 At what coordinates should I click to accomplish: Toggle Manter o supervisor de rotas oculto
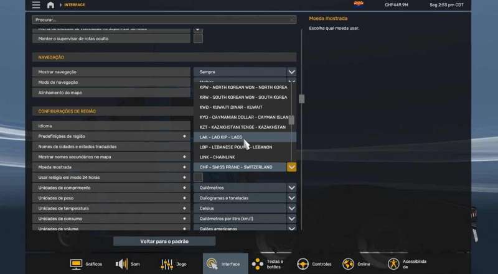(198, 39)
